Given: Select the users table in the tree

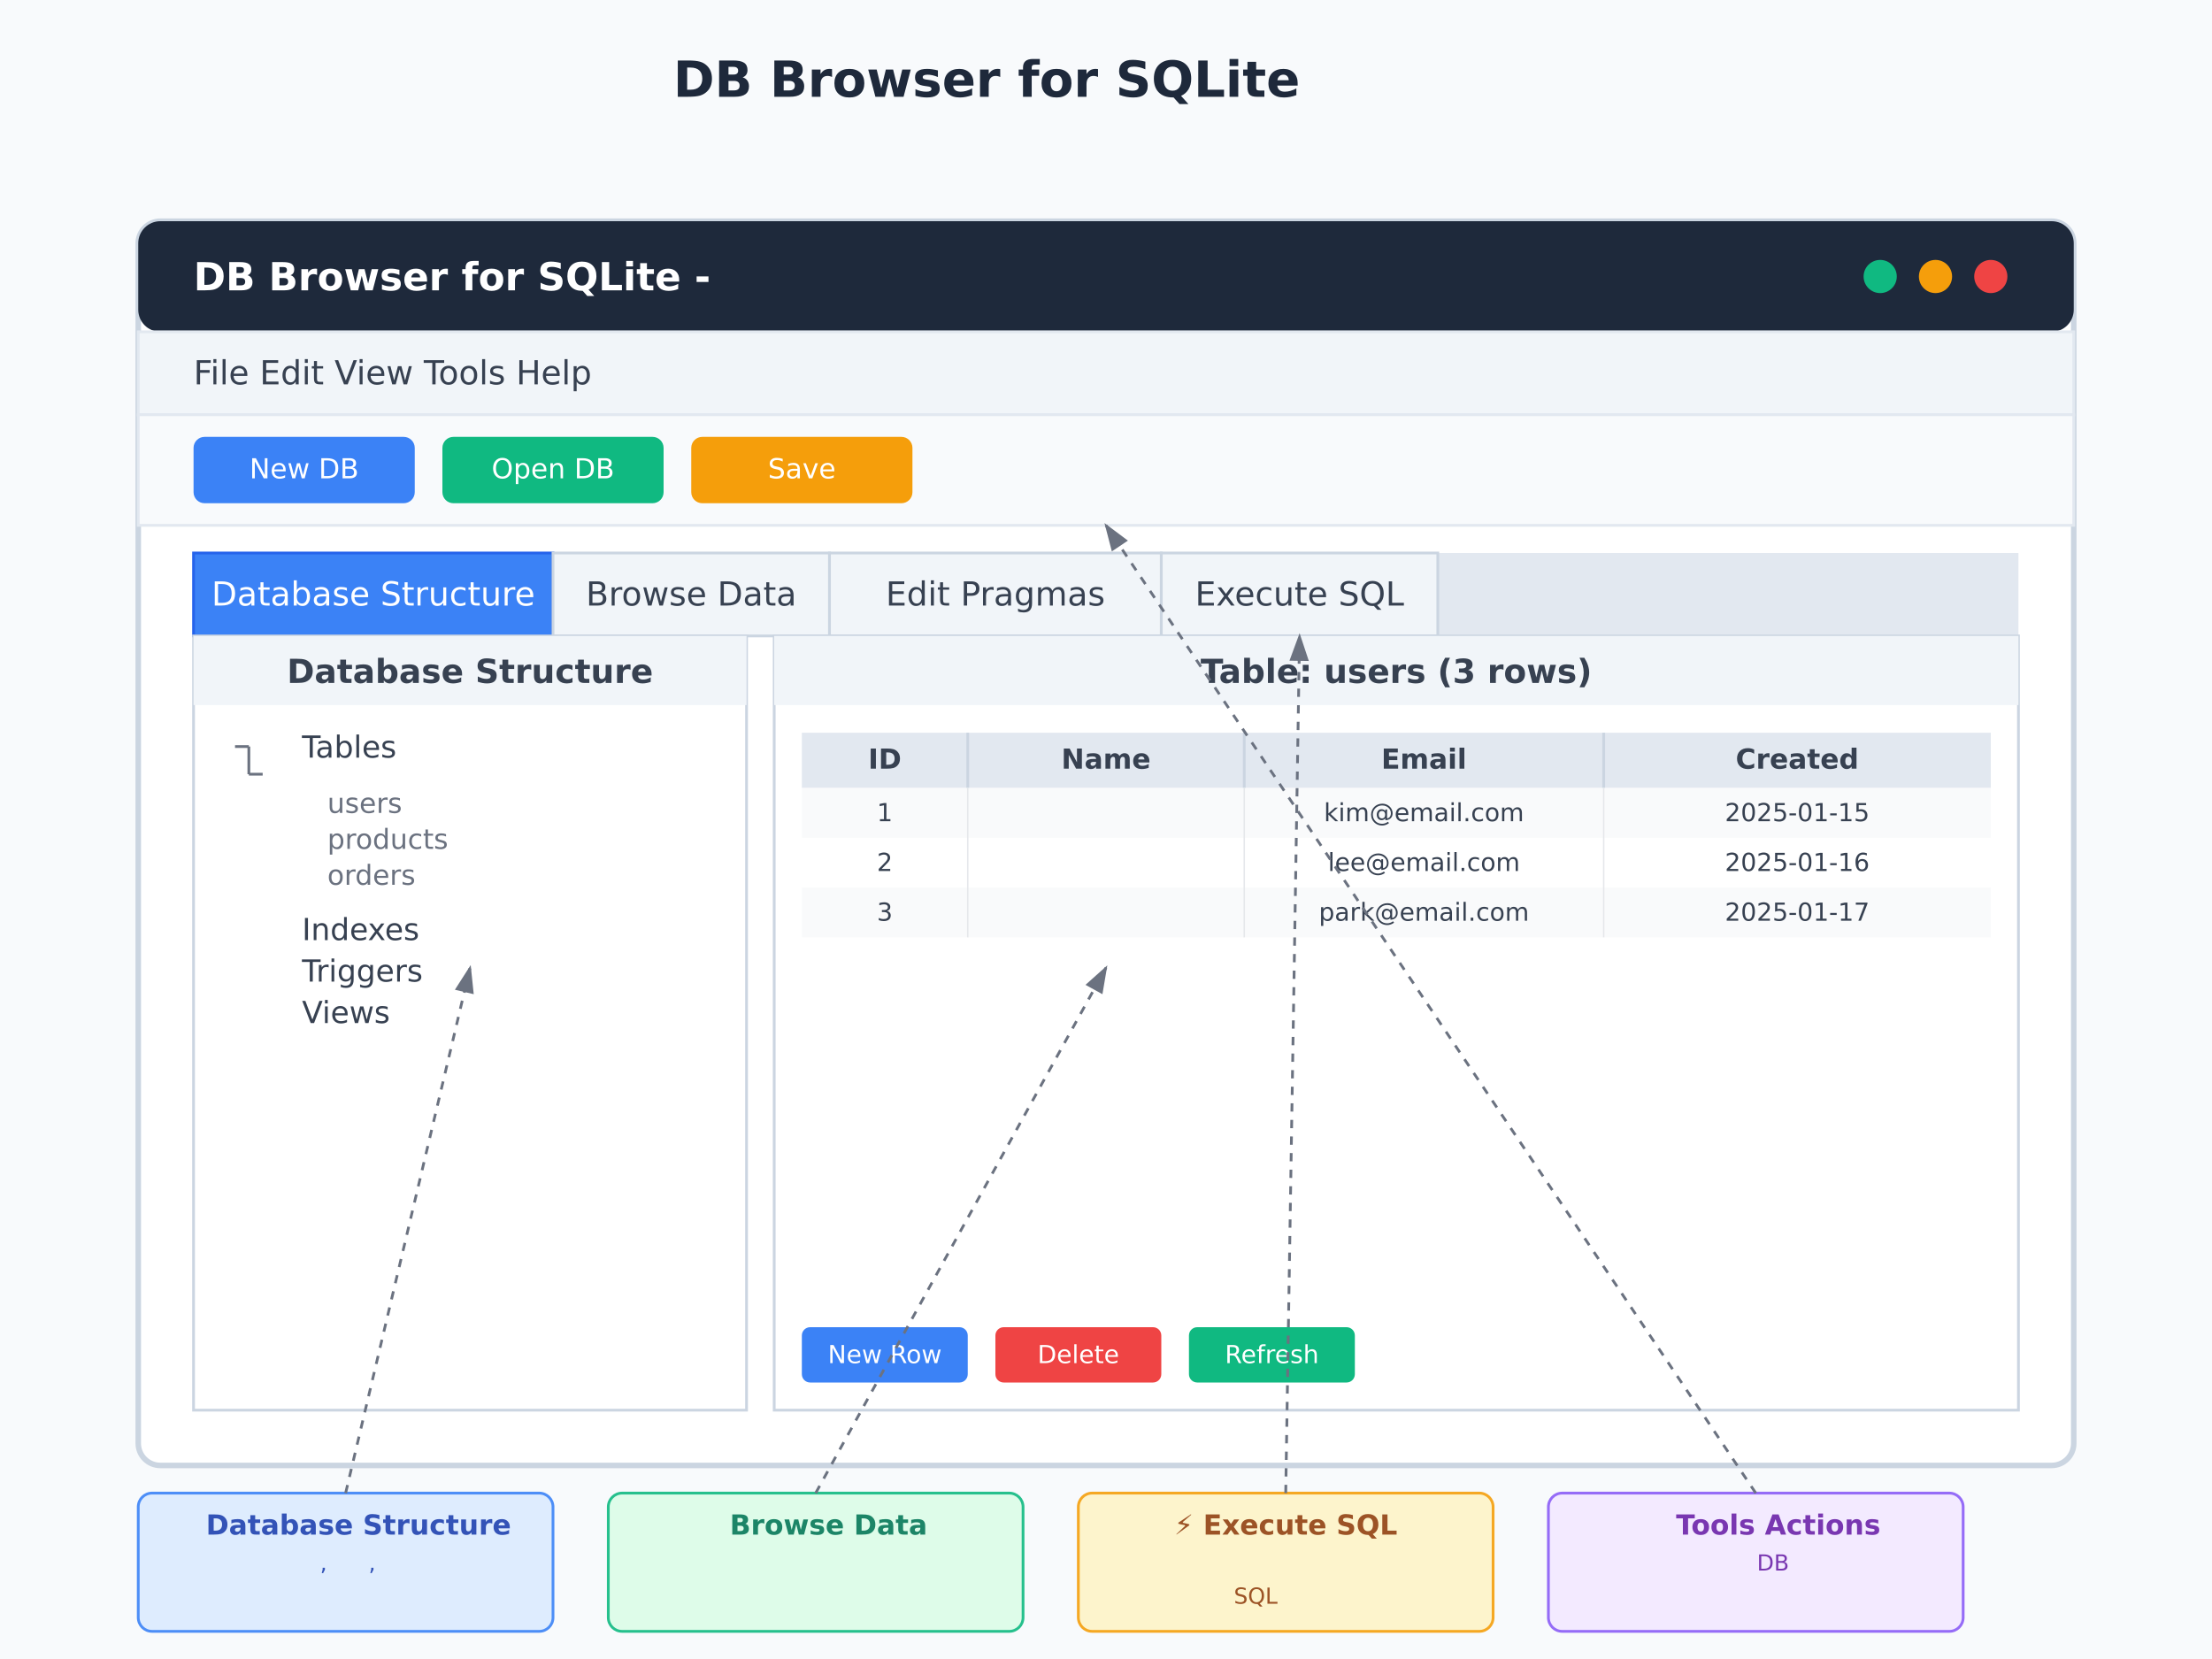Looking at the screenshot, I should 364,803.
